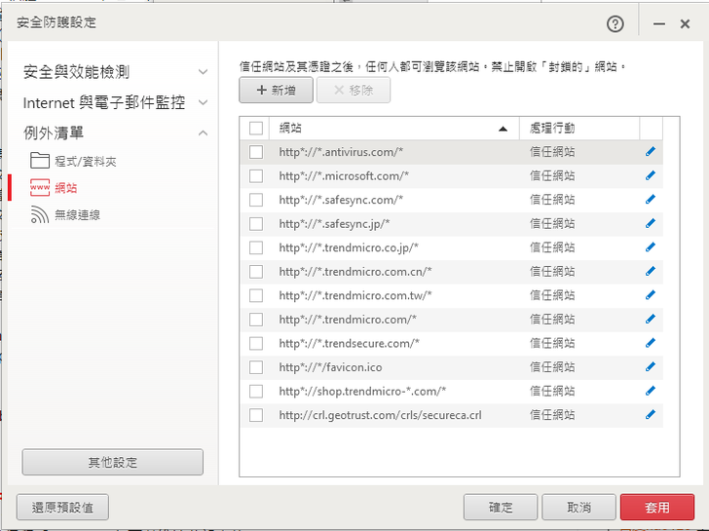709x531 pixels.
Task: Sort by the 網站 column arrow
Action: 503,129
